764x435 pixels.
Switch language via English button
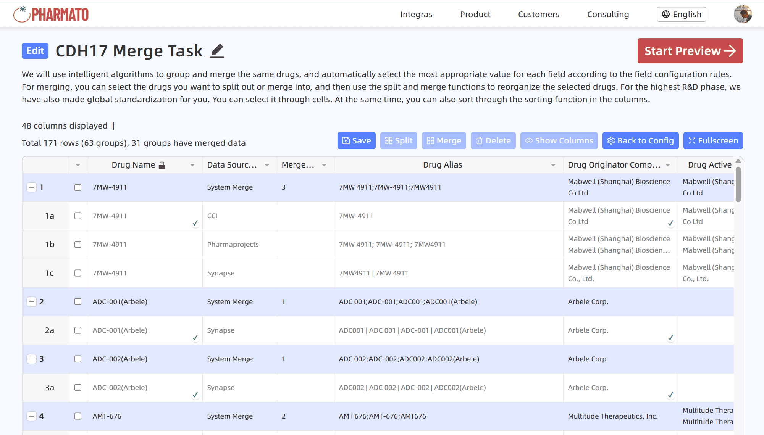[x=681, y=14]
